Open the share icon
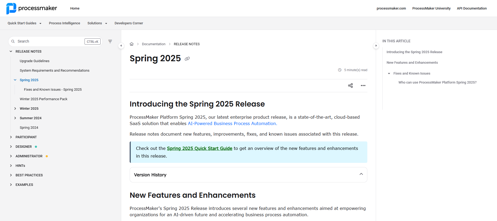The width and height of the screenshot is (497, 221). (x=350, y=86)
